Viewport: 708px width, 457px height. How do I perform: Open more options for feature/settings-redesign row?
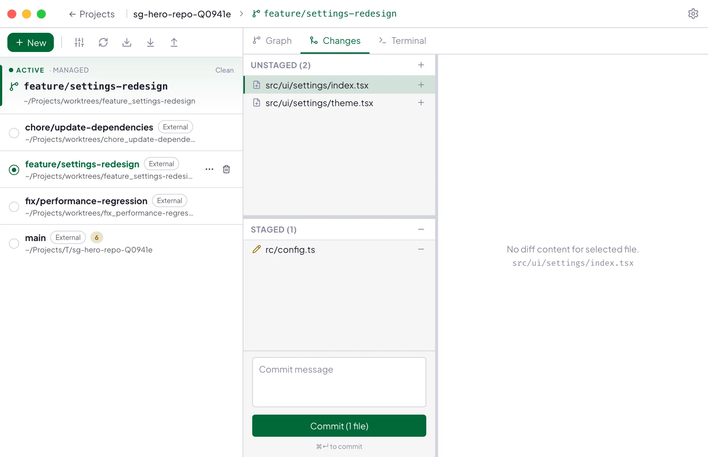209,169
